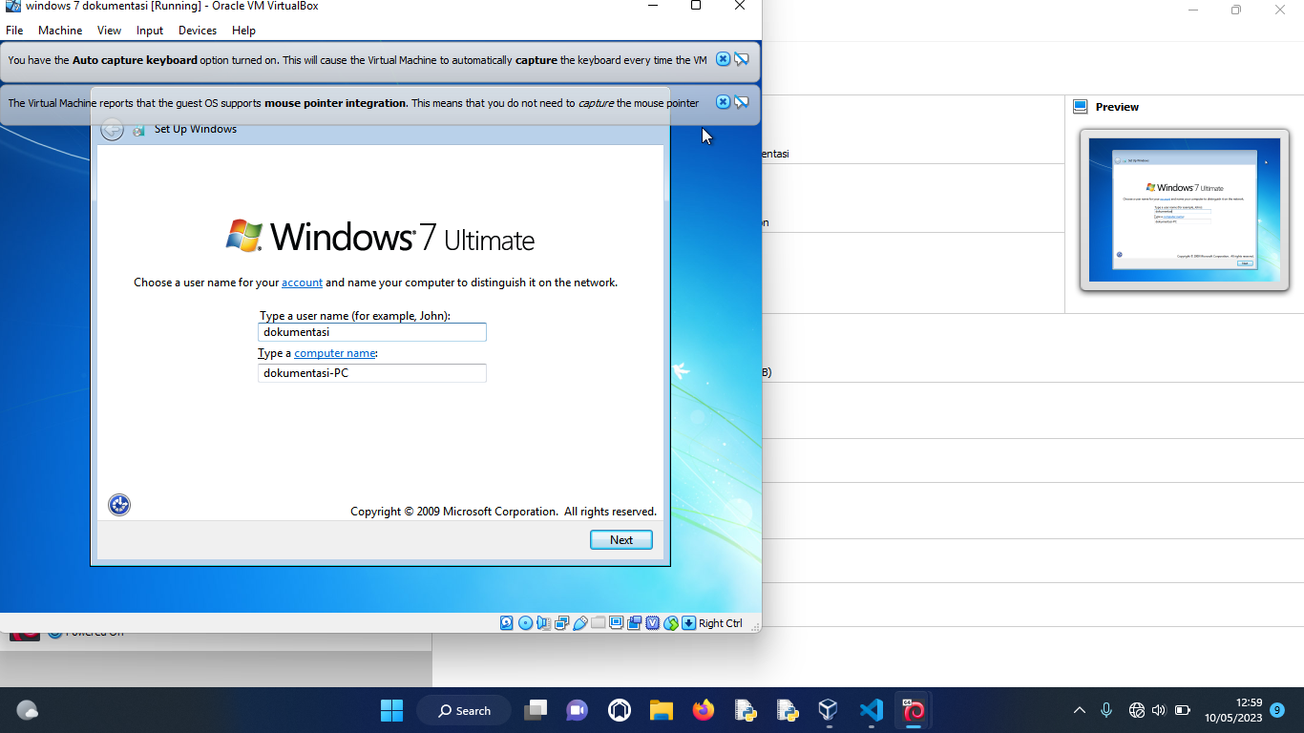1304x733 pixels.
Task: Click the optical disk status icon
Action: (x=525, y=623)
